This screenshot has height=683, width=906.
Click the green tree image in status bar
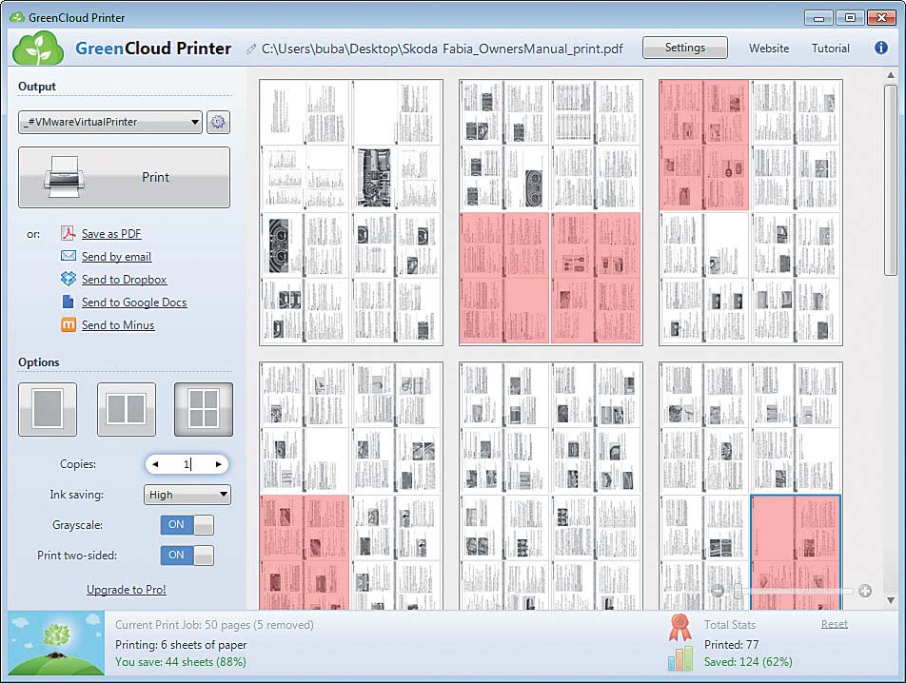(x=56, y=644)
